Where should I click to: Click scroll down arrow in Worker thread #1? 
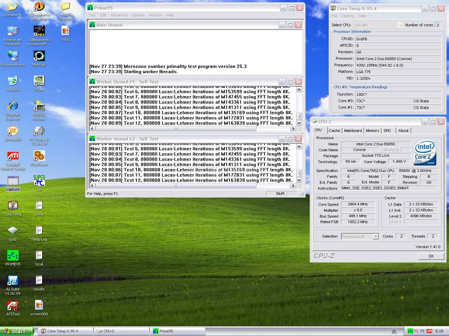(299, 123)
